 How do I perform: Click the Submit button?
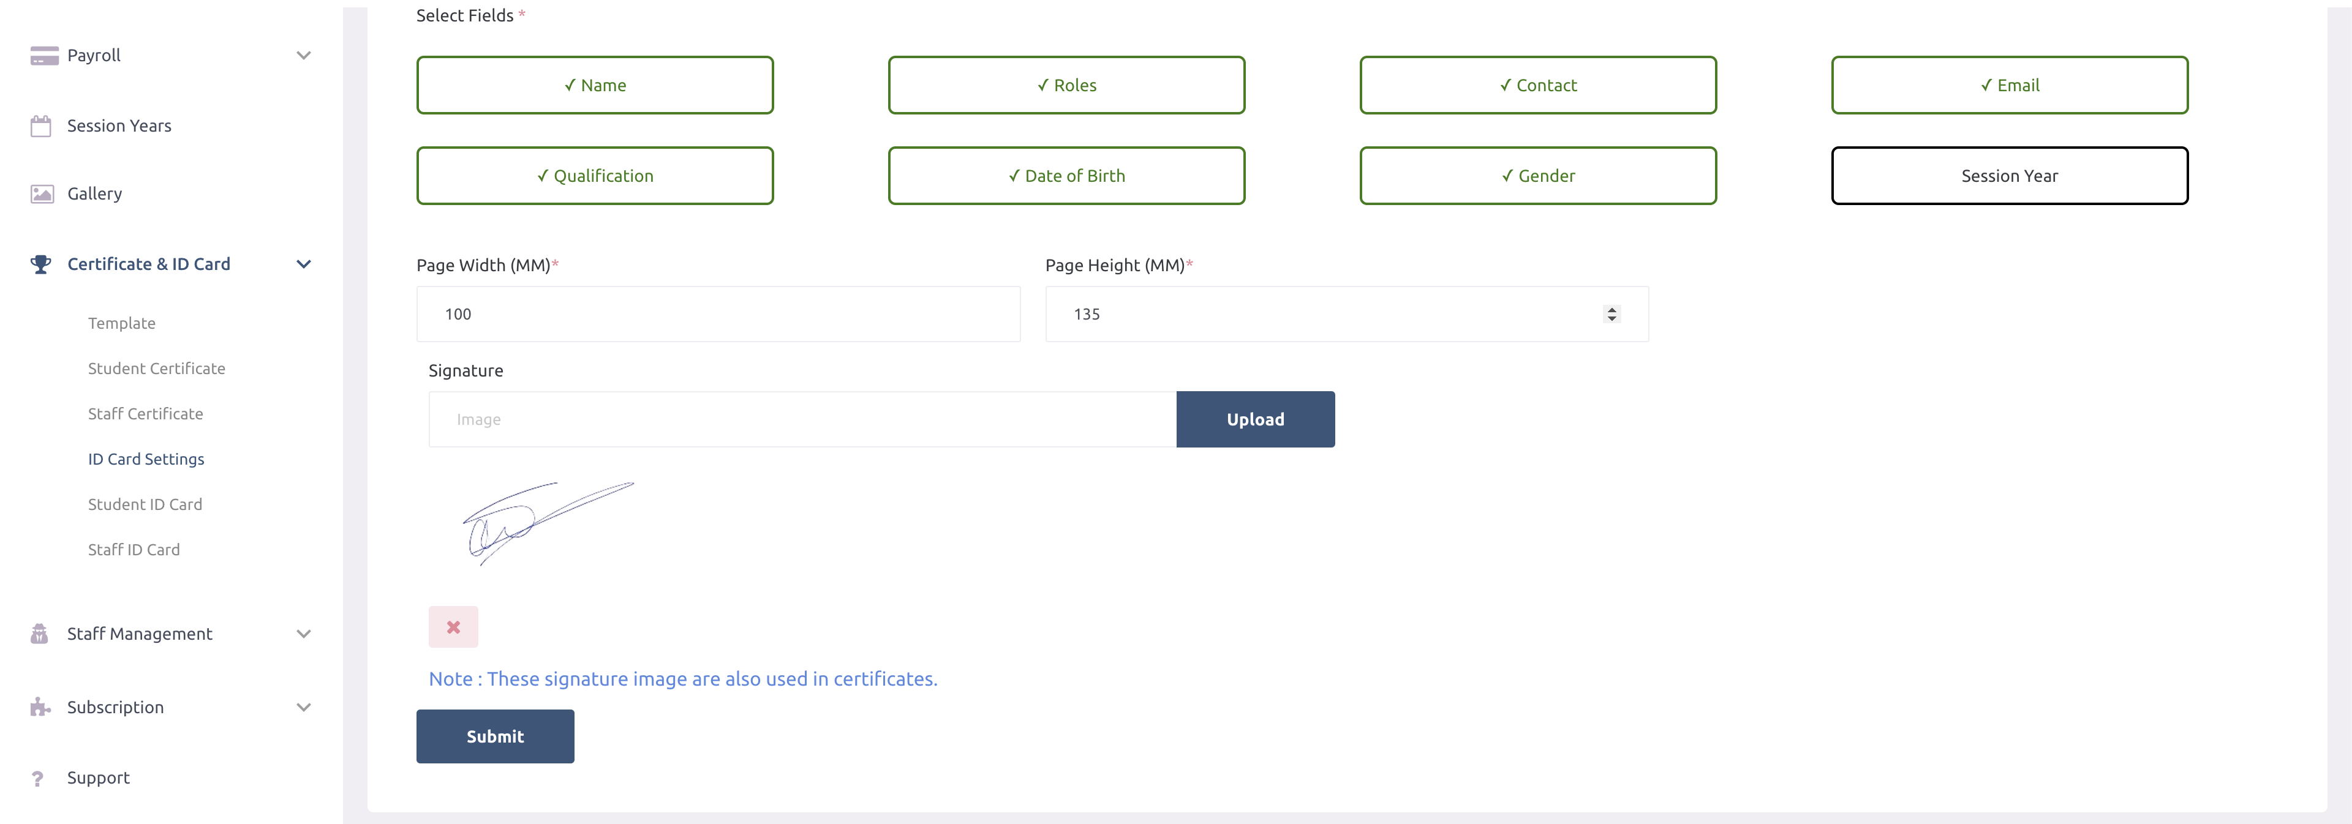click(x=495, y=736)
